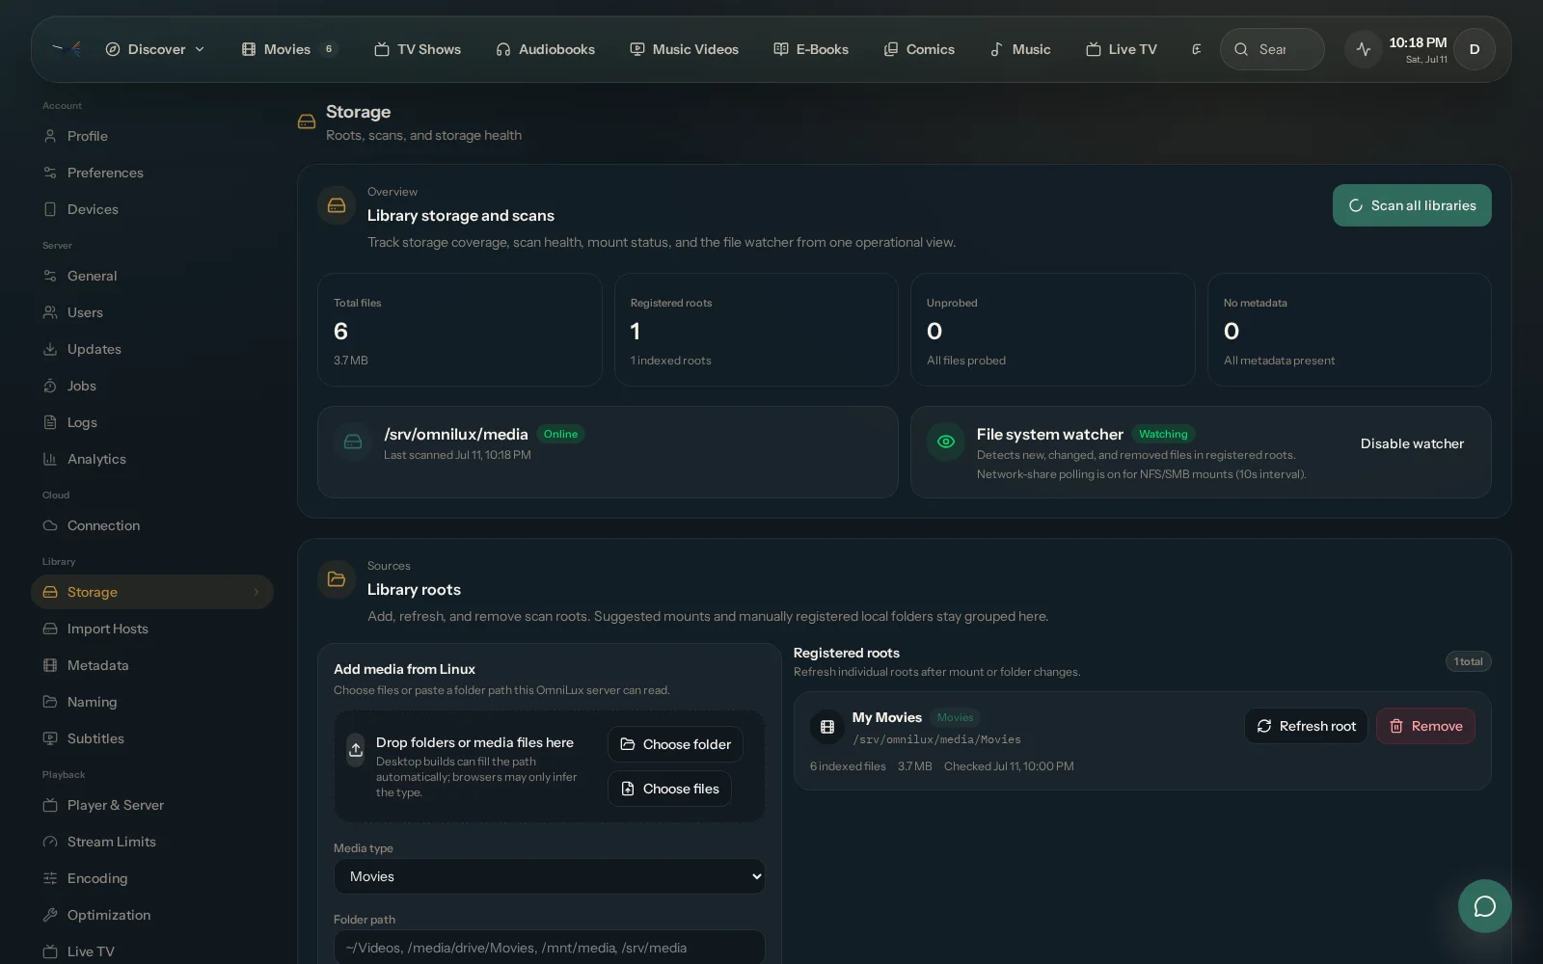Expand the Storage sidebar chevron
The width and height of the screenshot is (1543, 964).
pyautogui.click(x=257, y=592)
